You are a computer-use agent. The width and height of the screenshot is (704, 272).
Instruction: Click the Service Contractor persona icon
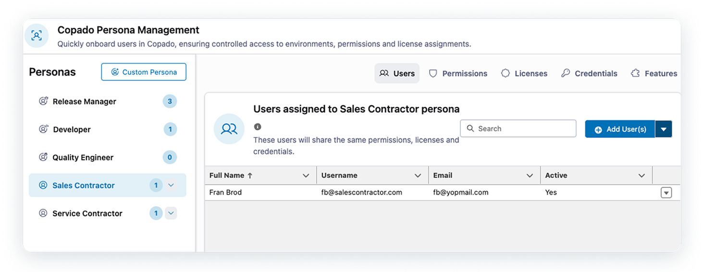pos(43,213)
